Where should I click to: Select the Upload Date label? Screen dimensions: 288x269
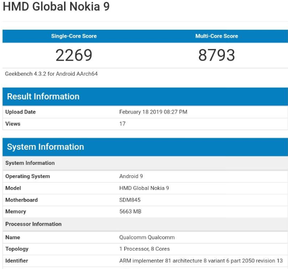[20, 112]
